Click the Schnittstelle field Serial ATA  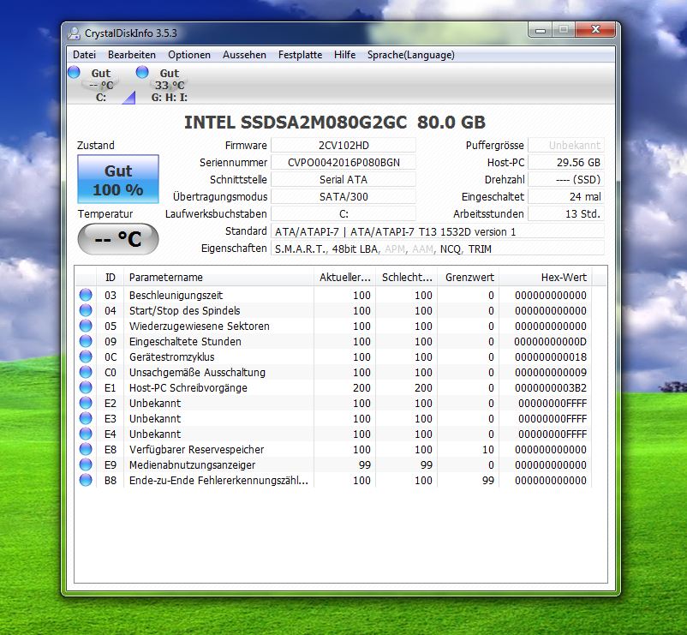(343, 179)
